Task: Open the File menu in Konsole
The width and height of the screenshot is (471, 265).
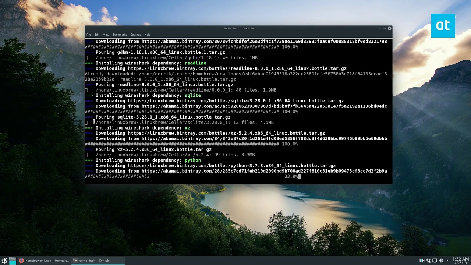Action: (89, 35)
